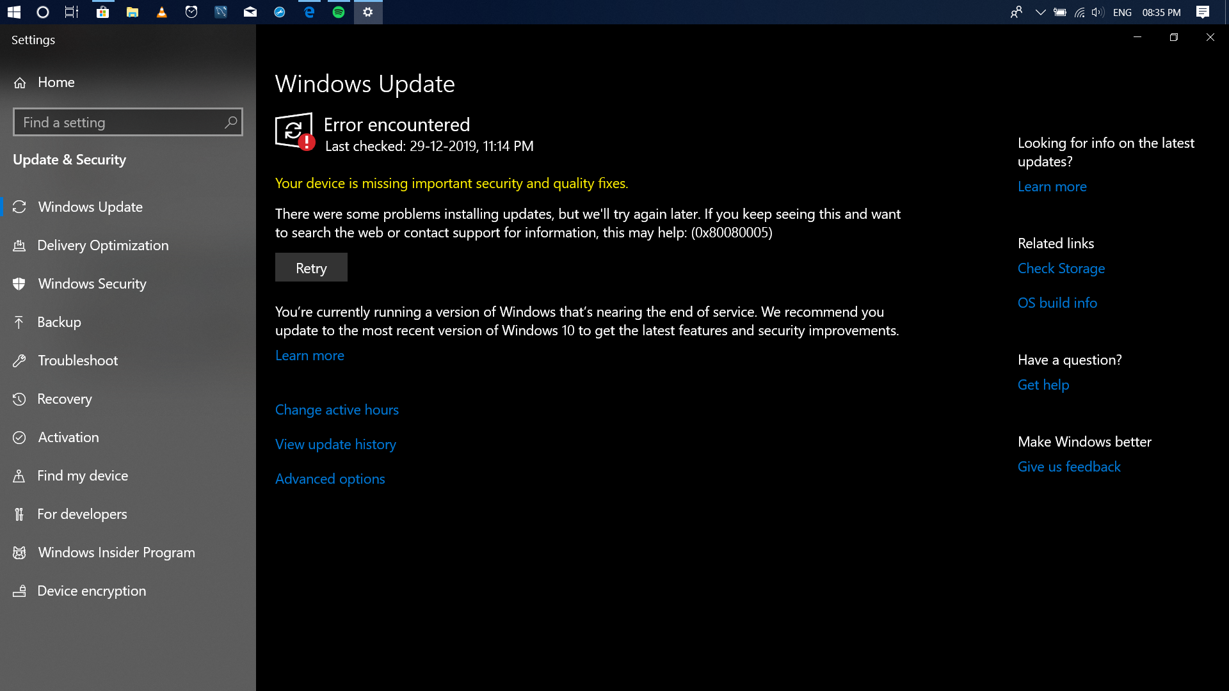Open View update history
Viewport: 1229px width, 691px height.
[335, 445]
